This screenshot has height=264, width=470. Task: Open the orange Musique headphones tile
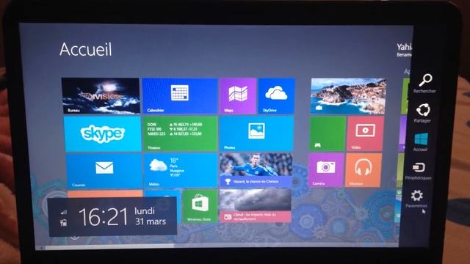[364, 170]
